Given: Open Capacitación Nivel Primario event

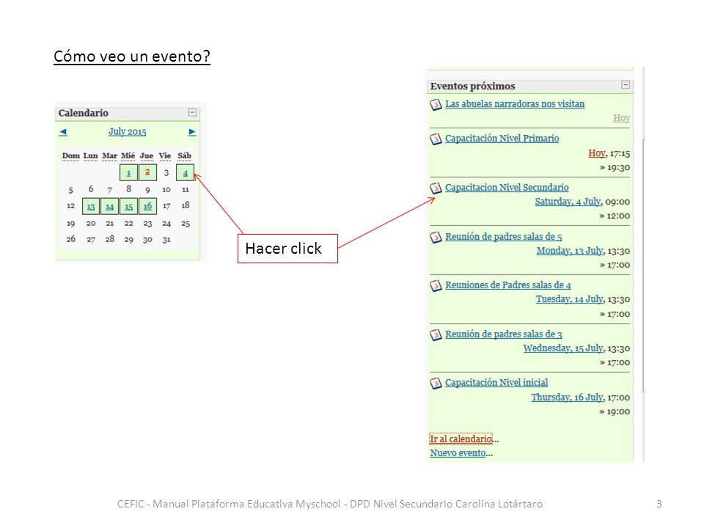Looking at the screenshot, I should coord(502,139).
